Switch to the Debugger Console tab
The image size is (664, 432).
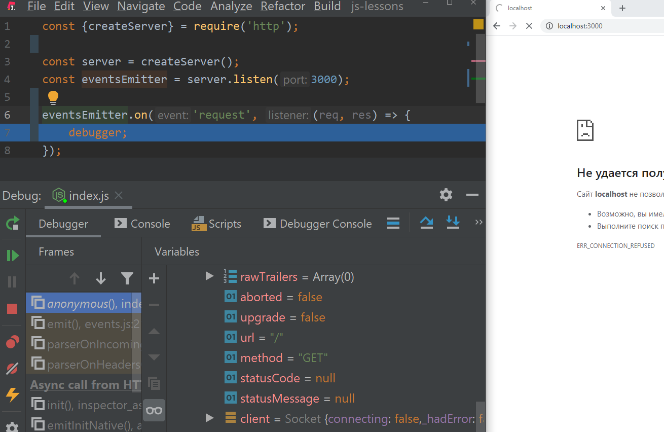tap(318, 224)
